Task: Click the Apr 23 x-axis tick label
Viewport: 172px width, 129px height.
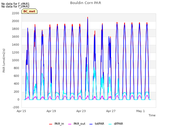Action: pyautogui.click(x=81, y=111)
